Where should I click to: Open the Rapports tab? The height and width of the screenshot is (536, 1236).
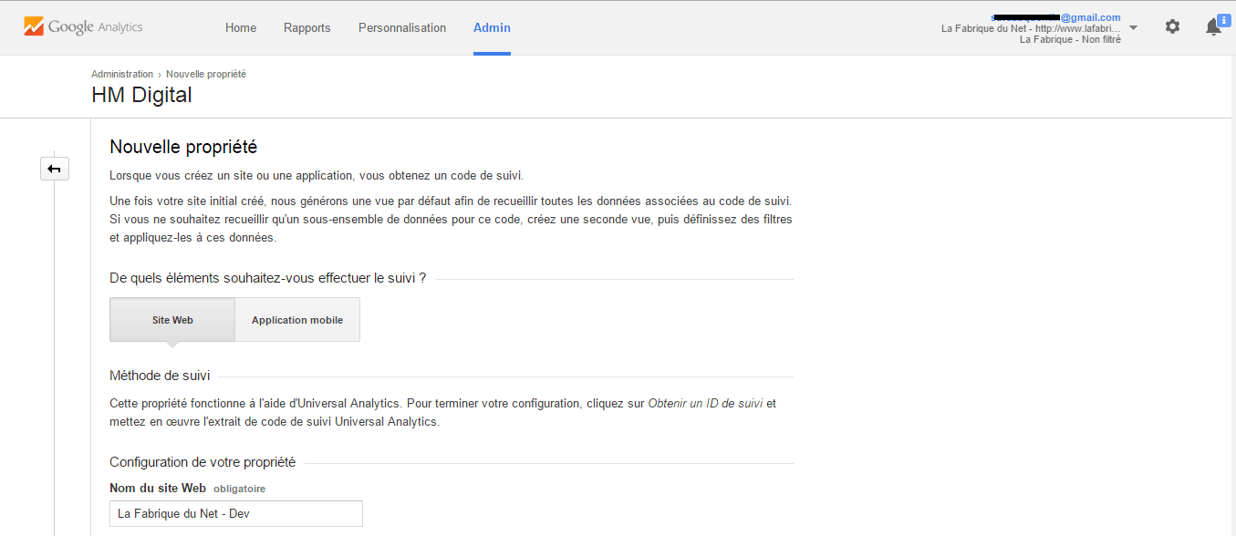(x=307, y=27)
